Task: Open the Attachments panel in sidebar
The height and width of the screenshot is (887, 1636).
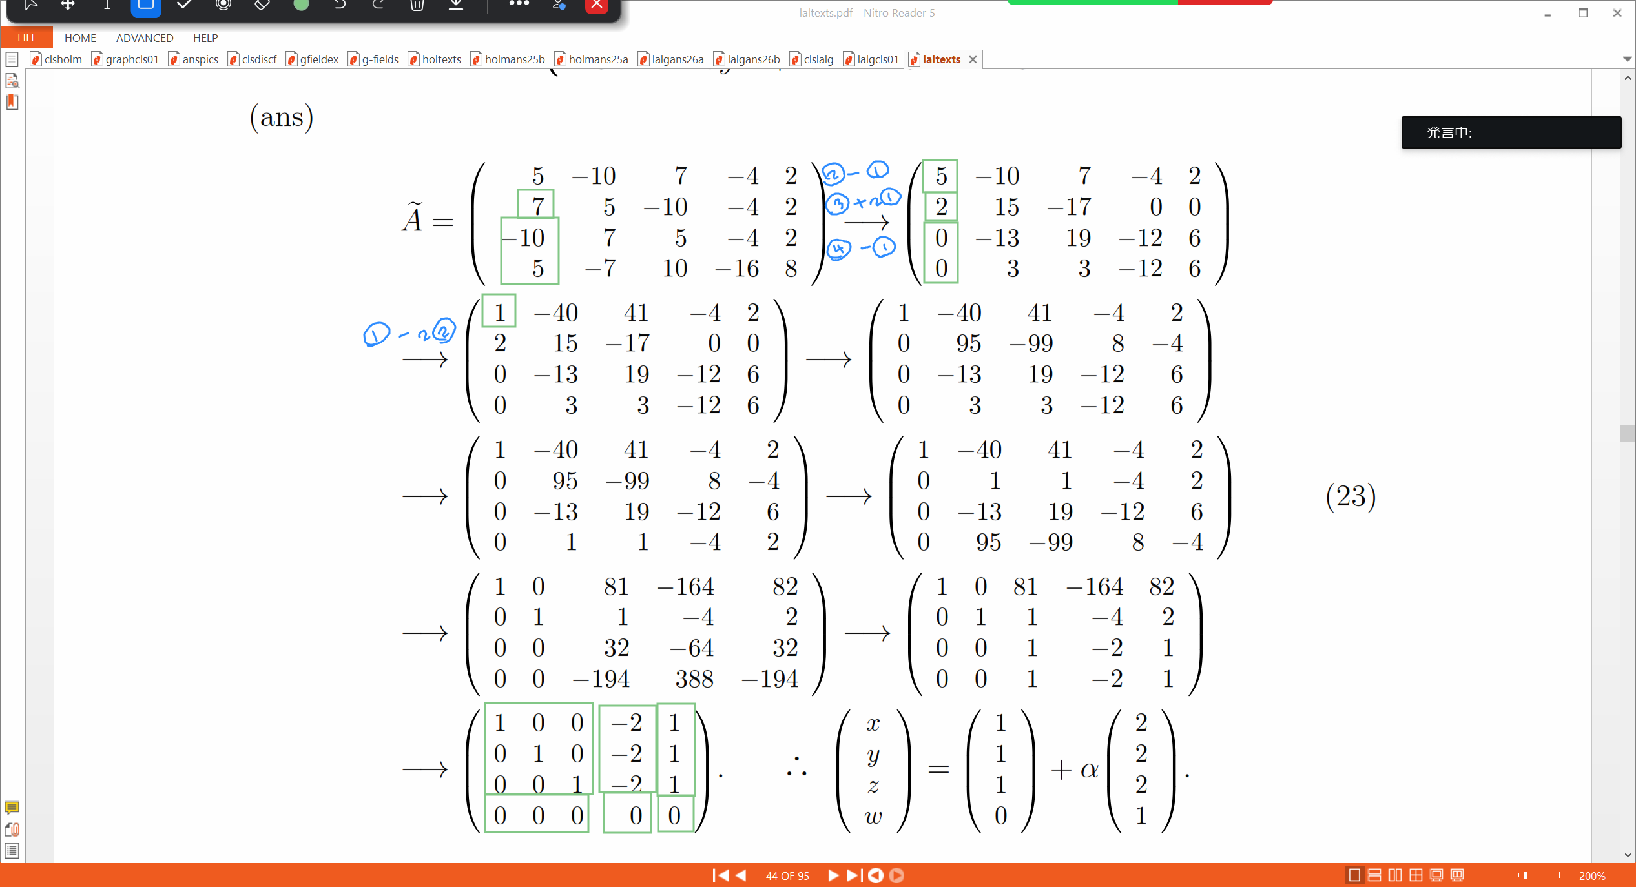Action: click(x=12, y=830)
